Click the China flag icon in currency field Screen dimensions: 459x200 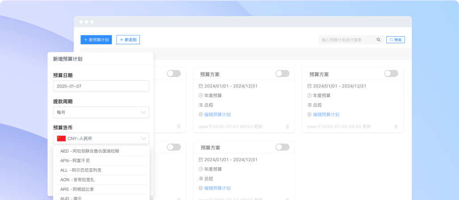tap(61, 138)
